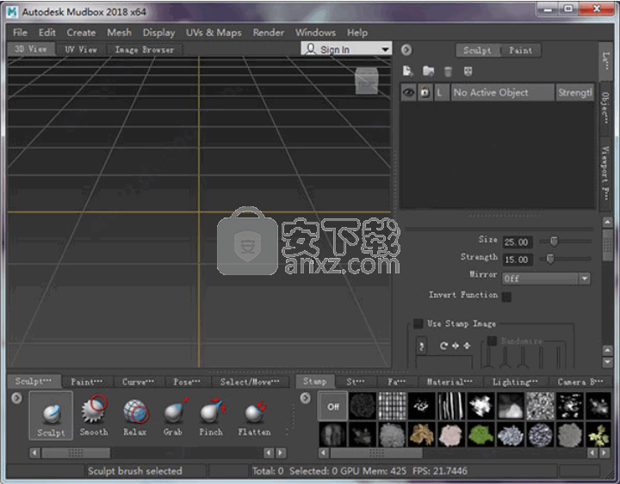Click the mask icon in Layers toolbar
Screen dimensions: 620x484
pos(468,71)
